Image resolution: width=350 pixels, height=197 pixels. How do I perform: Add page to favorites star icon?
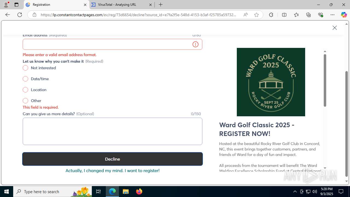[x=256, y=15]
